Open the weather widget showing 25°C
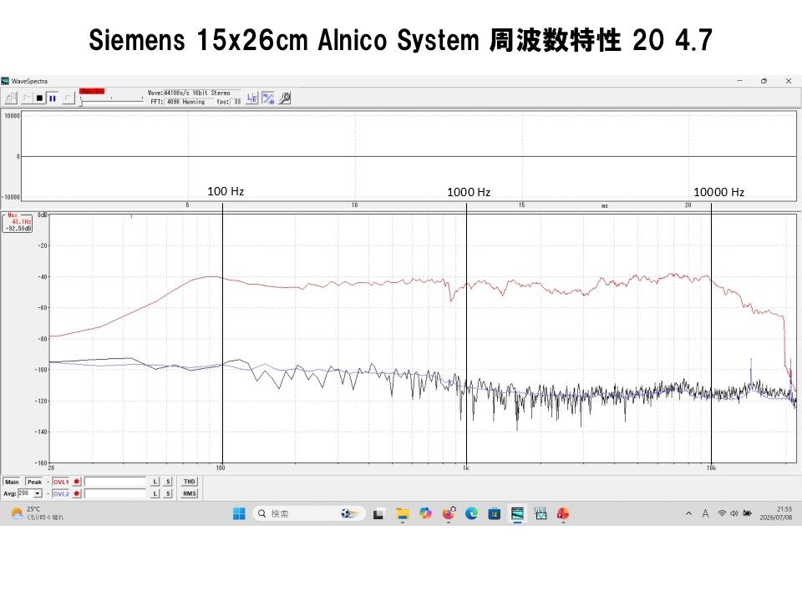The height and width of the screenshot is (601, 802). 37,513
